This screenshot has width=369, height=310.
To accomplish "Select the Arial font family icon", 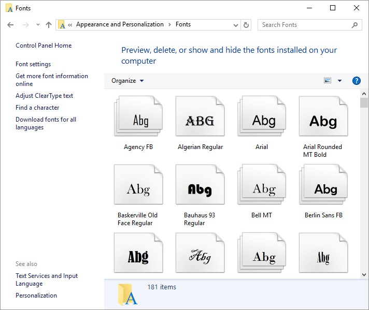I will pyautogui.click(x=262, y=116).
